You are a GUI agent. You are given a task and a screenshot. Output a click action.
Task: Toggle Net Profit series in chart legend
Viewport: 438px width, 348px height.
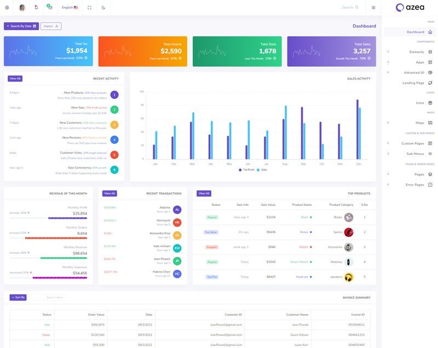pos(246,170)
